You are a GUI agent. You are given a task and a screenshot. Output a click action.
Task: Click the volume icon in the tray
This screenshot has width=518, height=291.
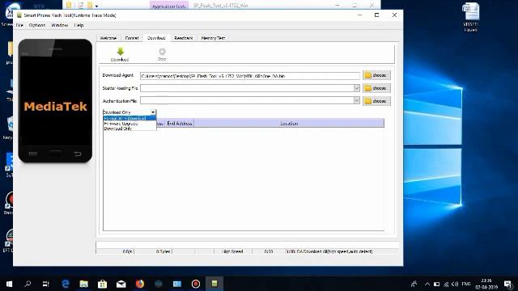pyautogui.click(x=455, y=284)
